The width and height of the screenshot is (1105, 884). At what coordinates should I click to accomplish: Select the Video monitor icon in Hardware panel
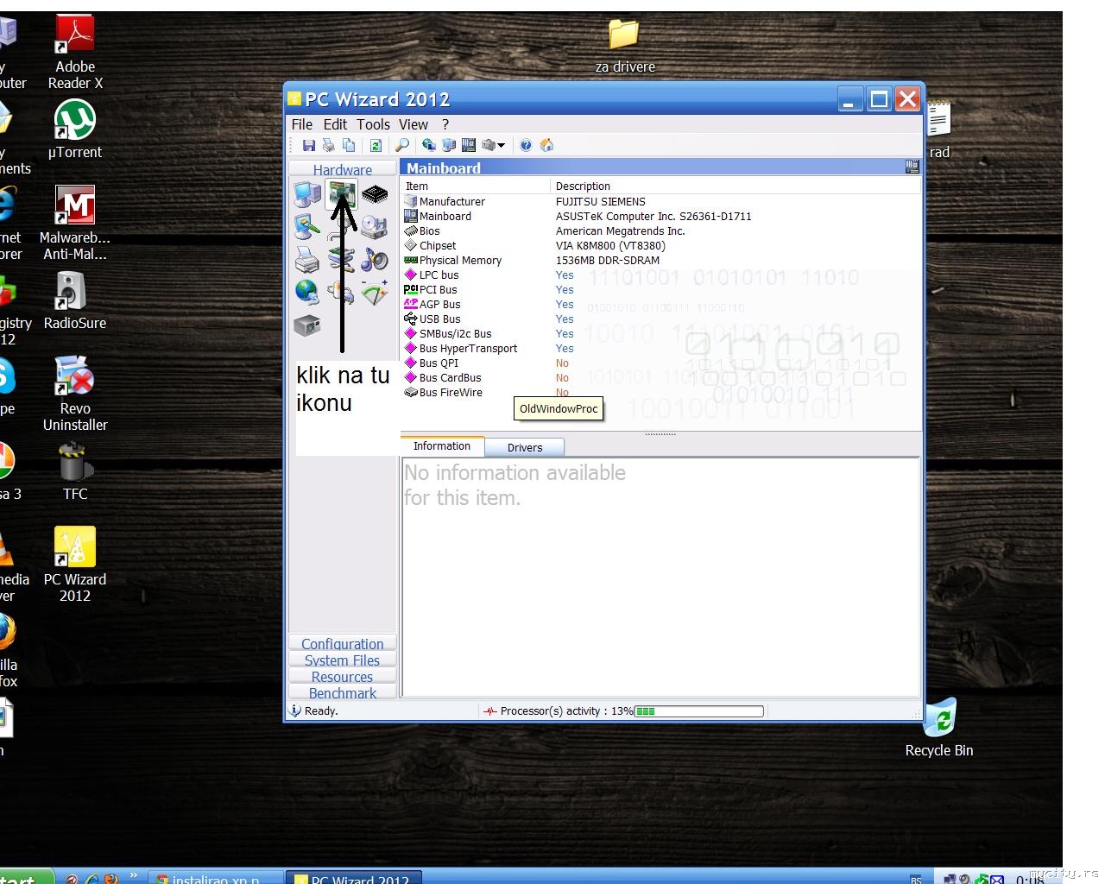tap(307, 226)
